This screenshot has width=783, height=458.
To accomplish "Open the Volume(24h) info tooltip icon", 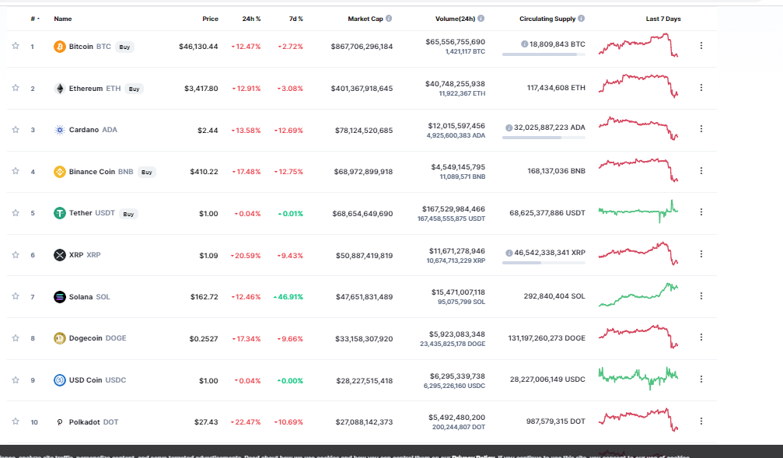I will coord(481,19).
